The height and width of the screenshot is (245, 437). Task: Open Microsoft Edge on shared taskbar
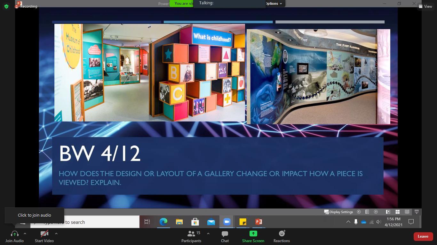(163, 222)
